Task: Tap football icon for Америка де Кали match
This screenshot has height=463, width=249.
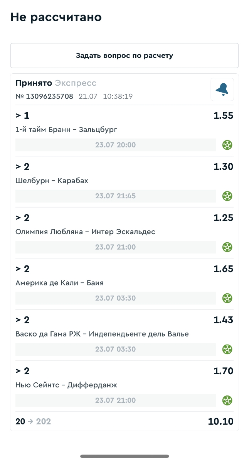Action: [227, 298]
